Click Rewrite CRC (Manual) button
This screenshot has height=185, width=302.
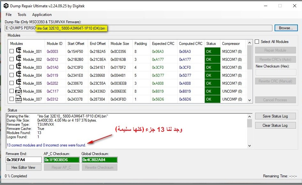click(276, 81)
